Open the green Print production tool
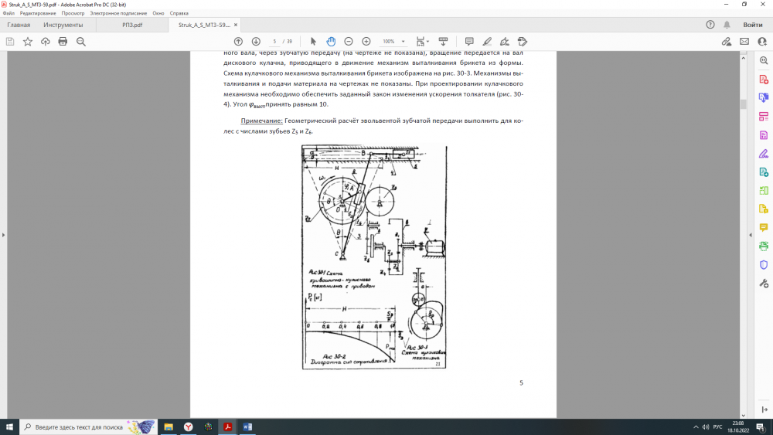This screenshot has height=435, width=773. tap(764, 246)
